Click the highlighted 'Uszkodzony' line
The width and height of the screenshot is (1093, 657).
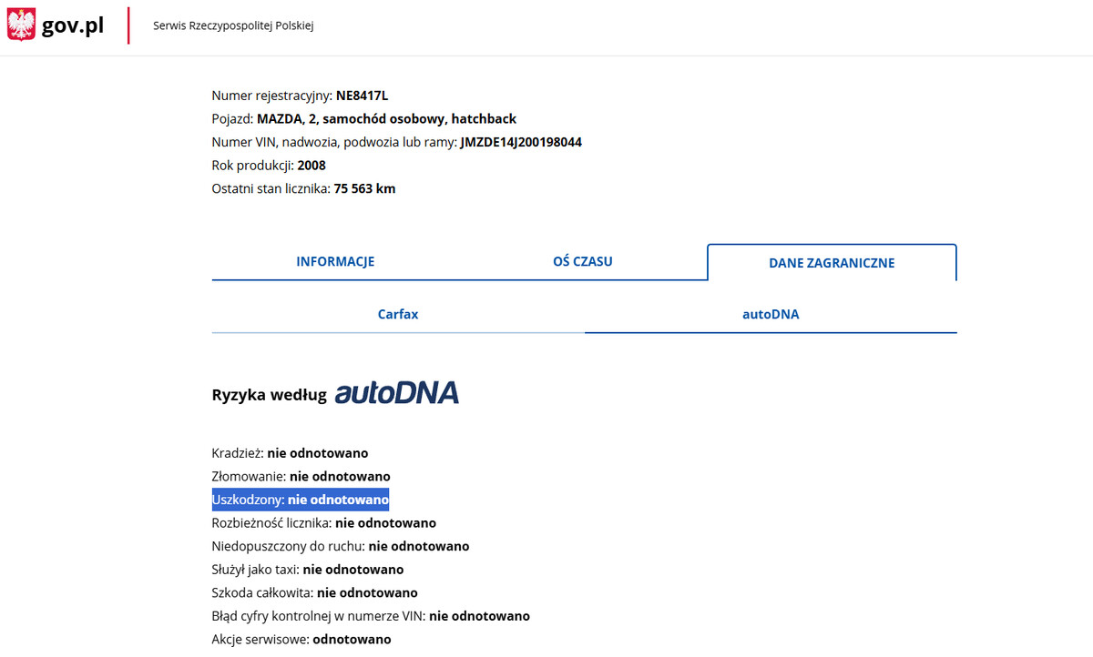[301, 500]
